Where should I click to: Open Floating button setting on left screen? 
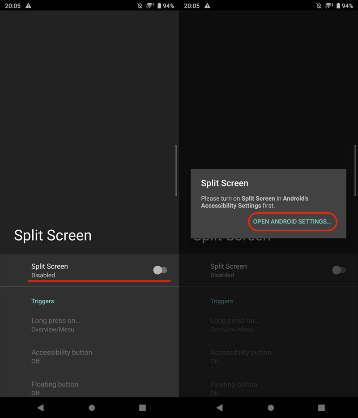(55, 388)
